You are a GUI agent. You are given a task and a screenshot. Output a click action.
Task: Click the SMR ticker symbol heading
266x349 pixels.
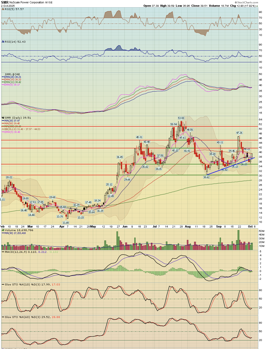pyautogui.click(x=5, y=2)
